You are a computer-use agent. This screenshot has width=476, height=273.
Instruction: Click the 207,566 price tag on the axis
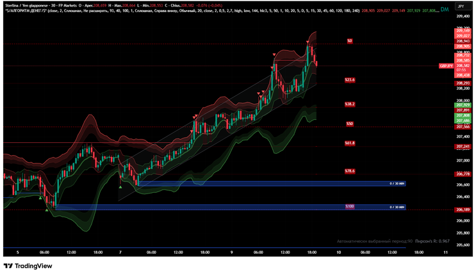point(463,127)
